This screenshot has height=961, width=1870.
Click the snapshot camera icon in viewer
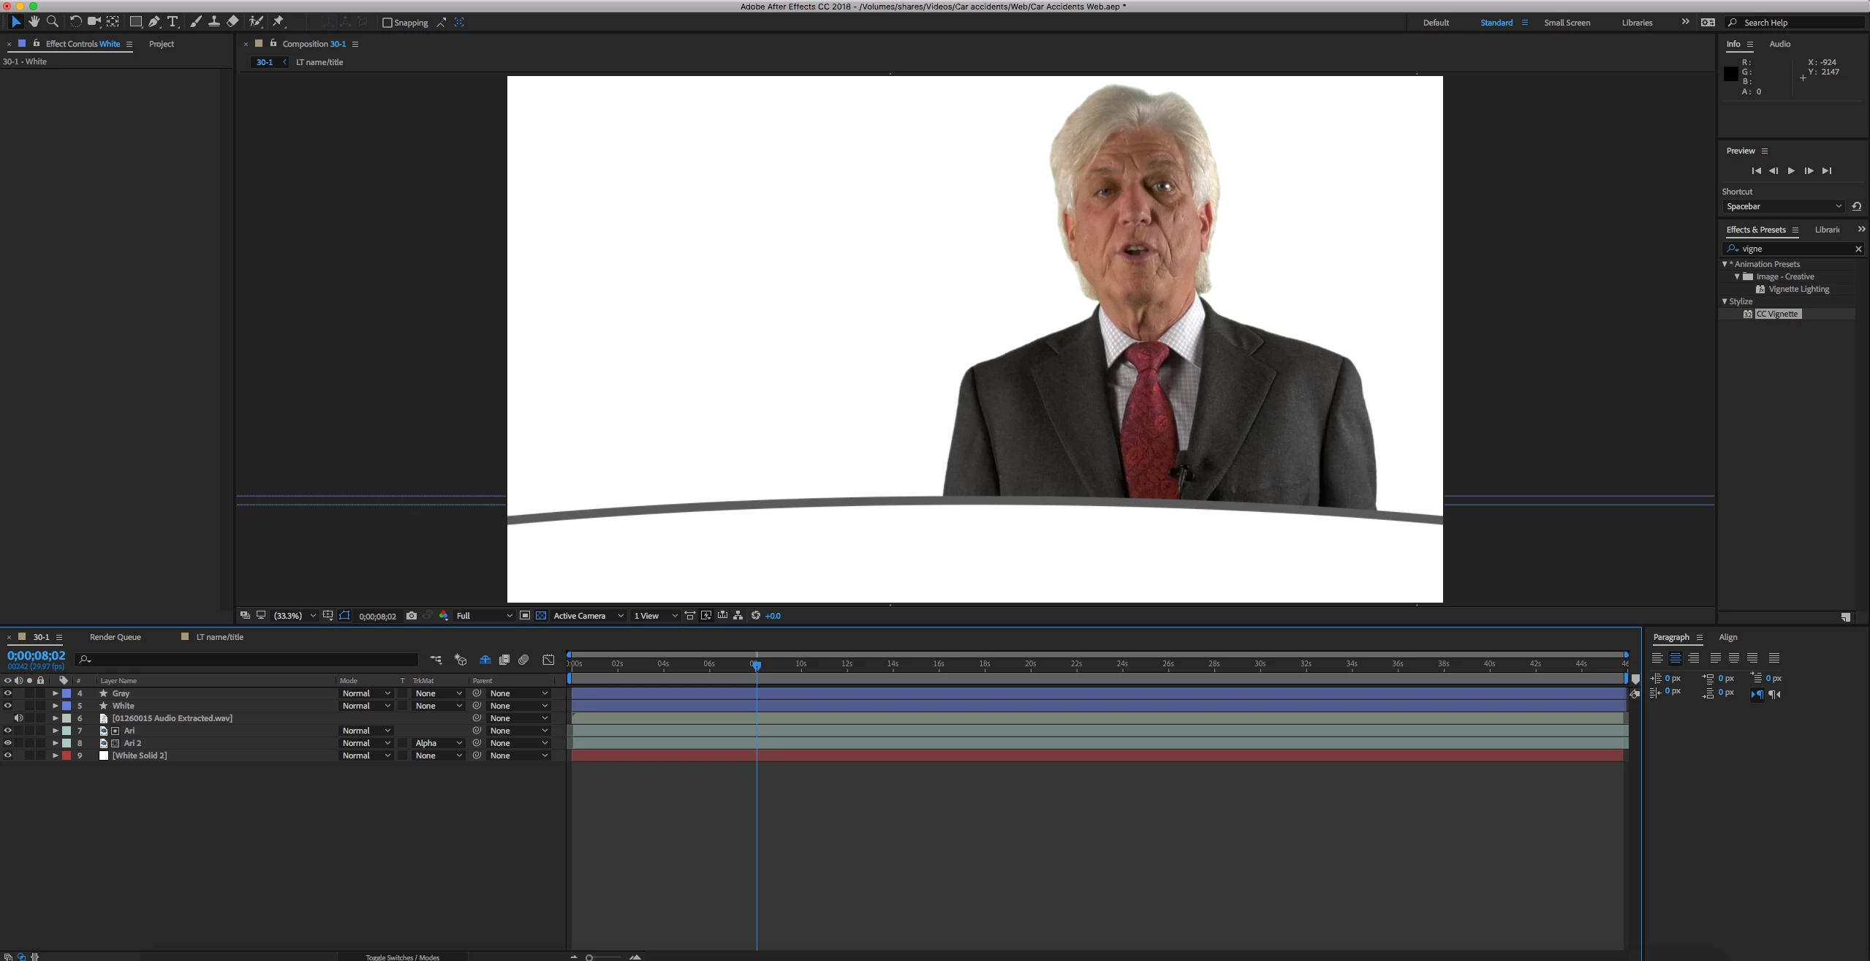[x=412, y=616]
